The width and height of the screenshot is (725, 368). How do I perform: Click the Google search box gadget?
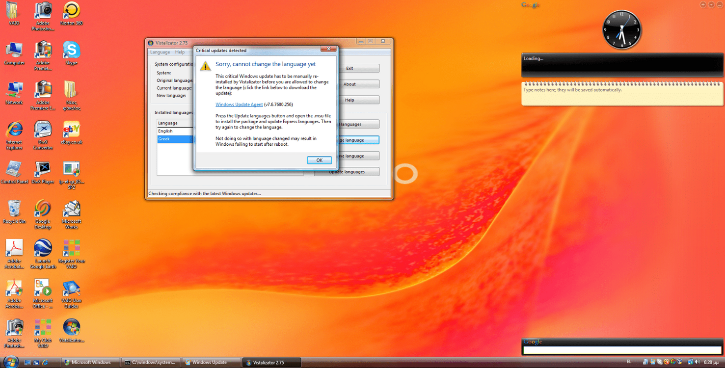click(622, 350)
